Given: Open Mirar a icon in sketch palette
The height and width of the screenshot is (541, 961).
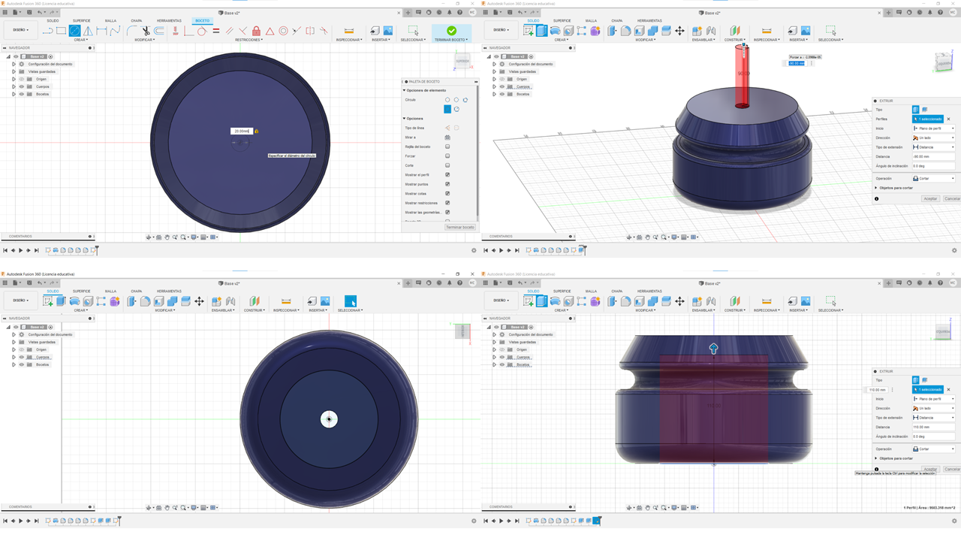Looking at the screenshot, I should 447,137.
